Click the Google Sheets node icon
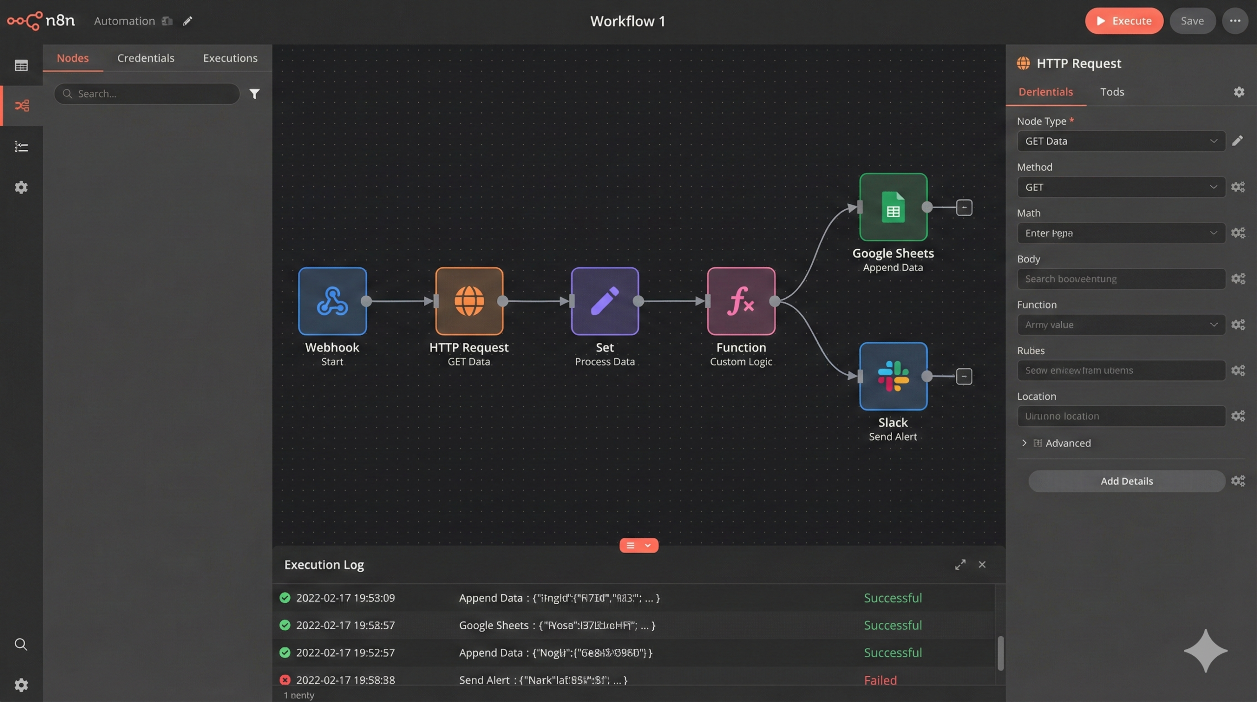The height and width of the screenshot is (702, 1257). pyautogui.click(x=893, y=207)
